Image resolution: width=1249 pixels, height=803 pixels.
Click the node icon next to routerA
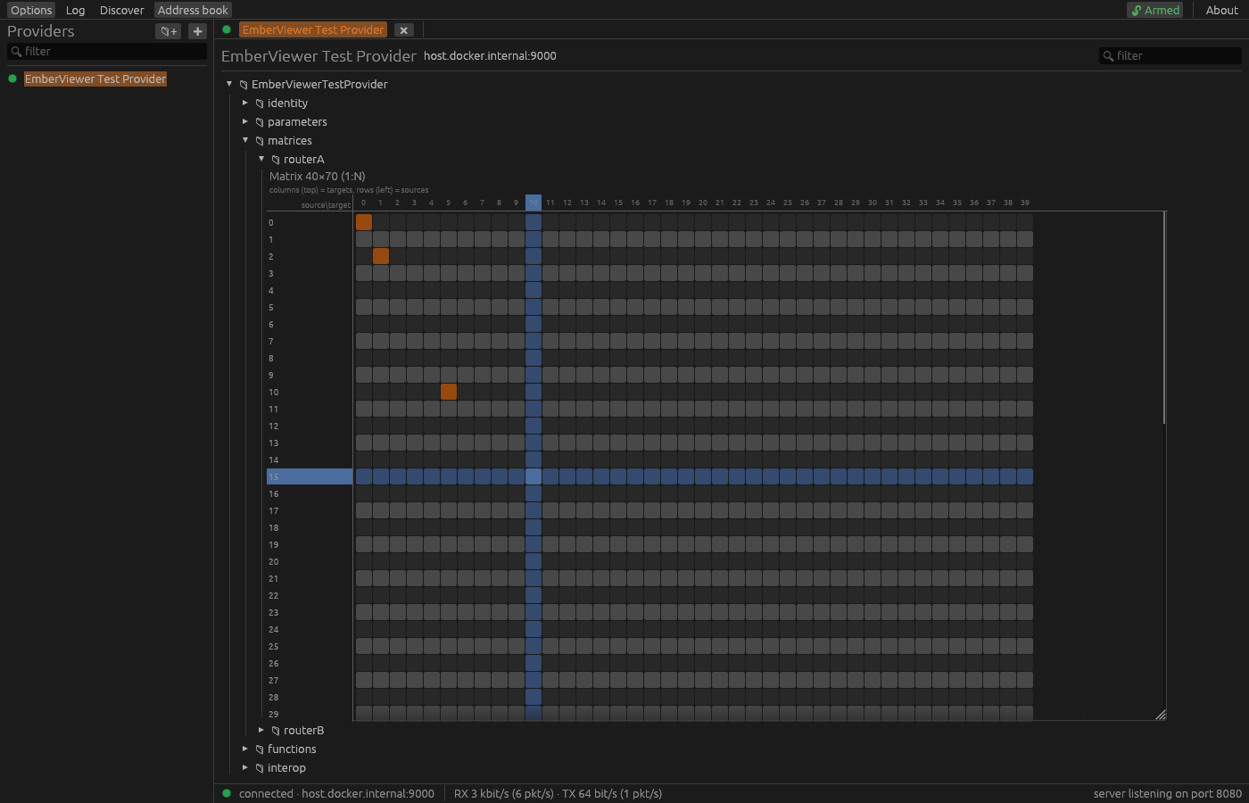(276, 160)
